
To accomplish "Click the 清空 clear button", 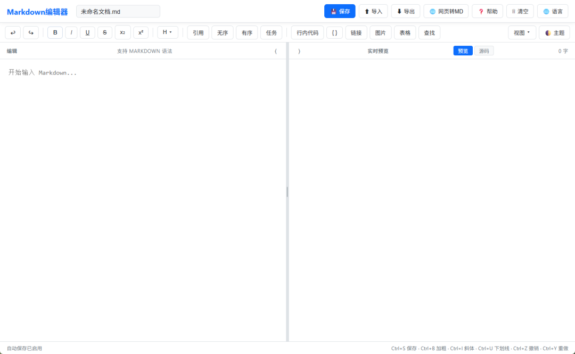I will [x=520, y=11].
